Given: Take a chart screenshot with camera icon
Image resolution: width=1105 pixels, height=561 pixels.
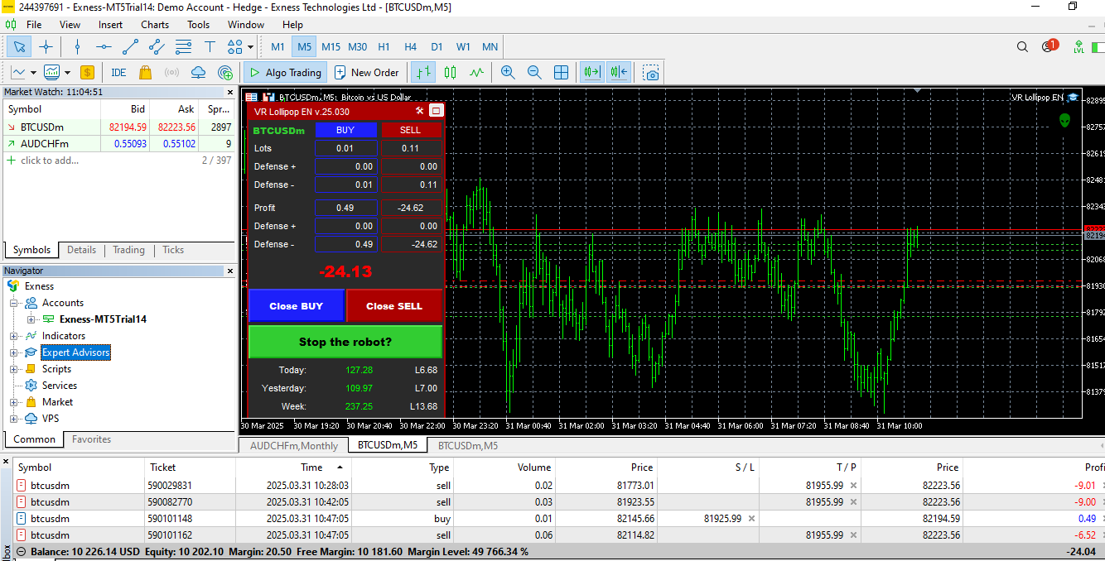Looking at the screenshot, I should (x=652, y=73).
